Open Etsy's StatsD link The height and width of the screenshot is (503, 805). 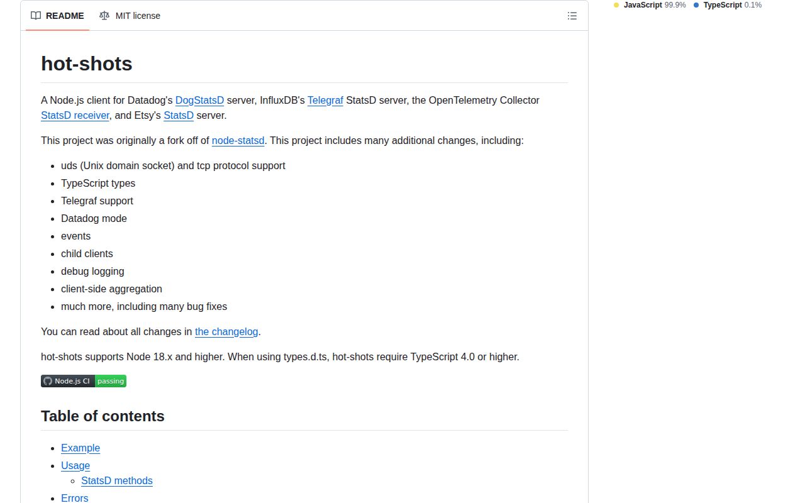click(179, 115)
